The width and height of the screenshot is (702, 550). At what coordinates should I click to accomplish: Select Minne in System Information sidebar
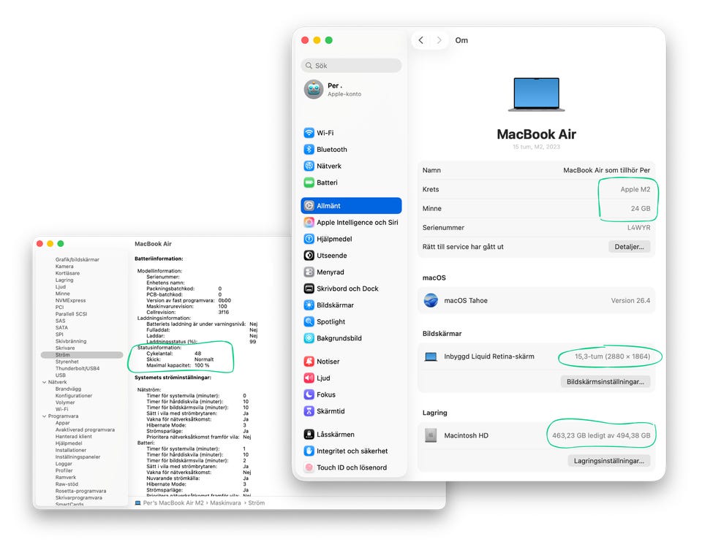(x=63, y=294)
